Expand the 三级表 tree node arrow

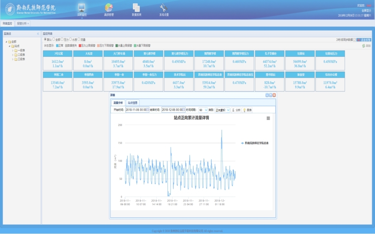click(13, 59)
